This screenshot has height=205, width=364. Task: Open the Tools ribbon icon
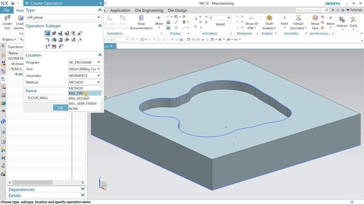(x=353, y=22)
